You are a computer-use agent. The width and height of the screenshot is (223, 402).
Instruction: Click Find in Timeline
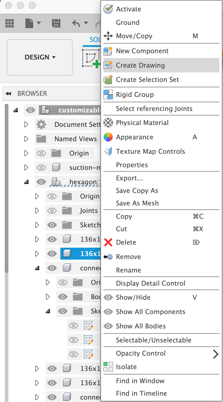pyautogui.click(x=141, y=393)
